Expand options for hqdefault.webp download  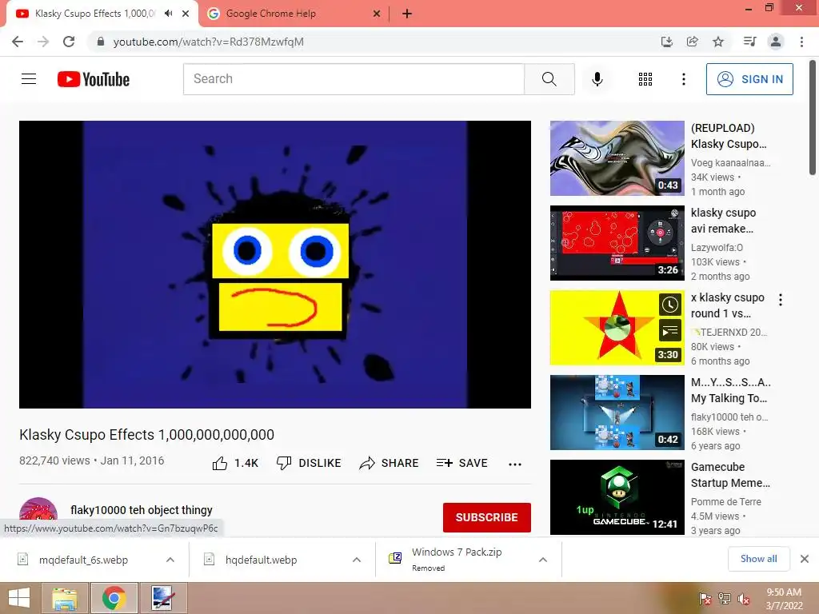coord(357,560)
